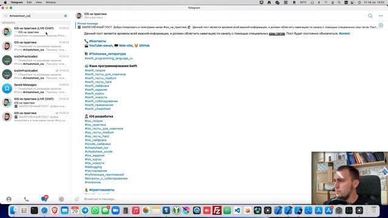Open the Pinned message banner
This screenshot has width=388, height=218.
tap(226, 25)
